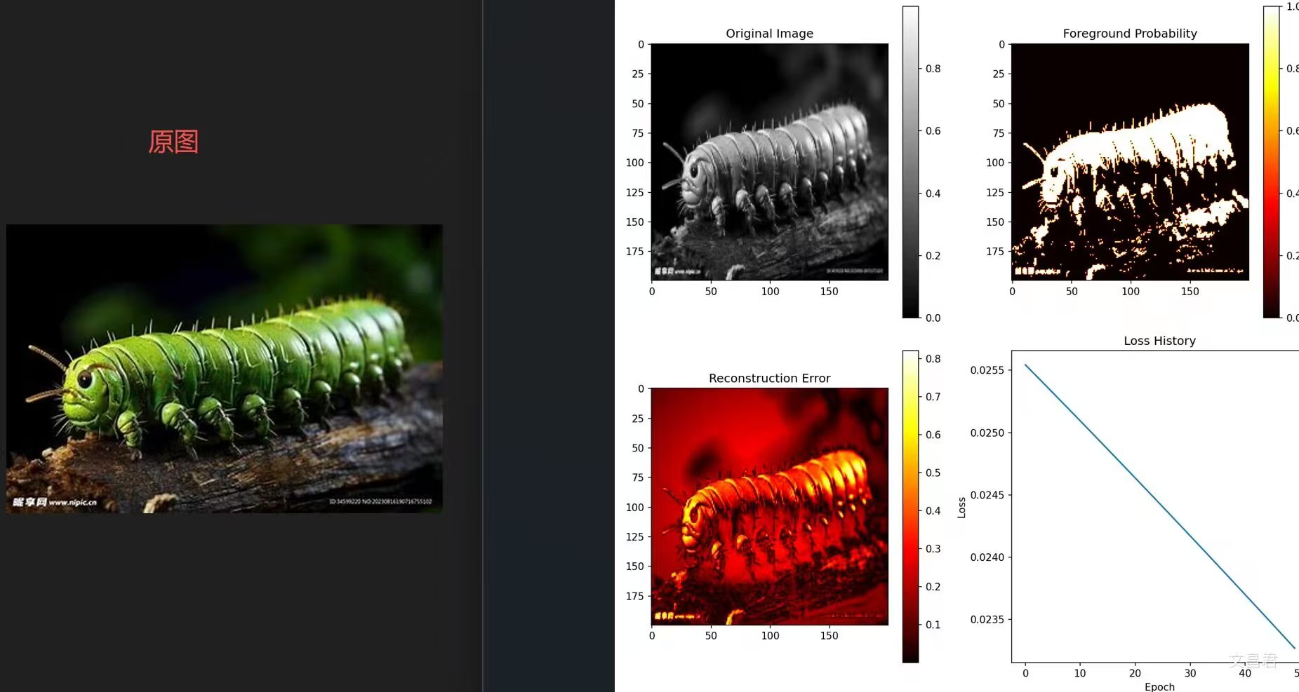Click the www.nipic.cn watermark on photo
1299x692 pixels.
tap(72, 502)
